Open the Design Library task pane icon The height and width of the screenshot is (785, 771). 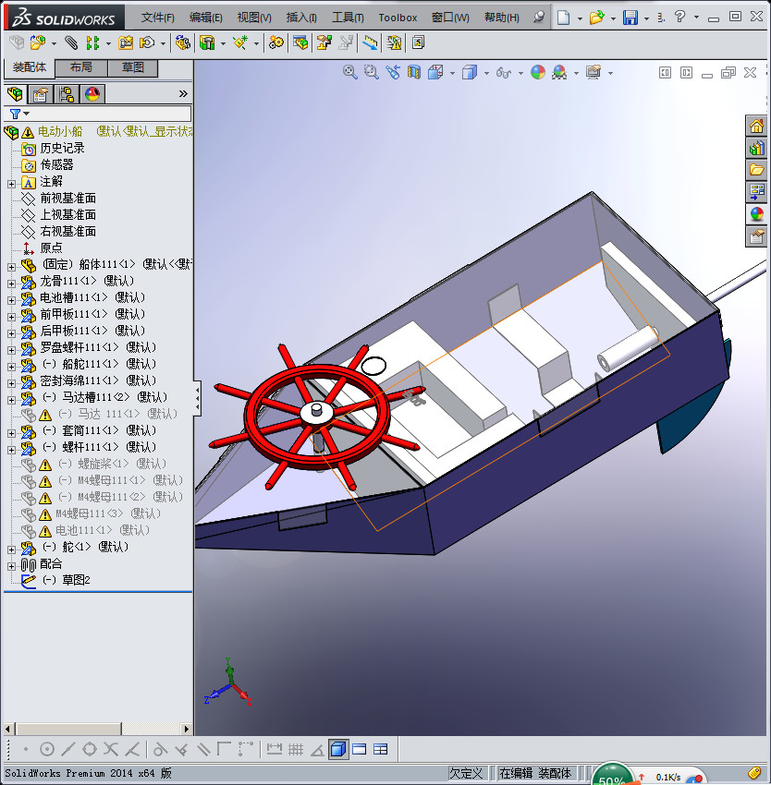point(756,148)
